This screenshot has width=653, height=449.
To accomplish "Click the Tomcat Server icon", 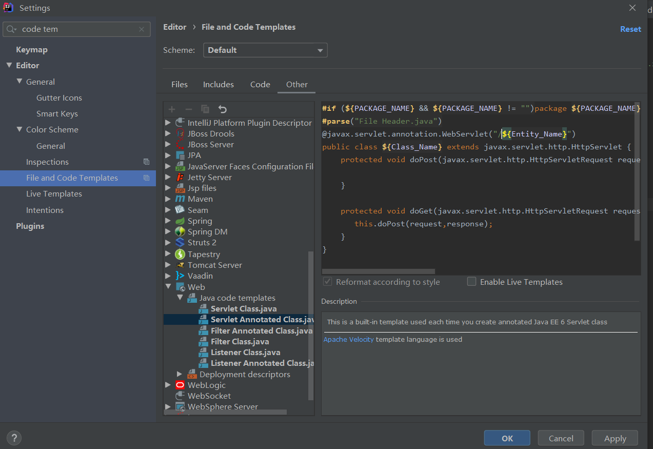I will tap(180, 265).
